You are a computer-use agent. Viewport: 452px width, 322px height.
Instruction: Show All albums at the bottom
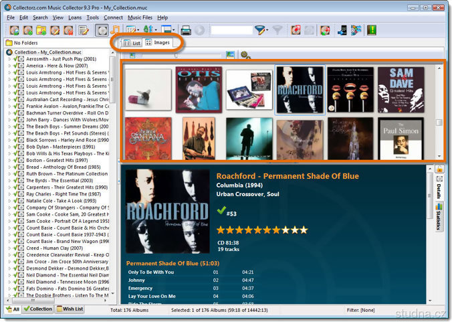coord(13,309)
